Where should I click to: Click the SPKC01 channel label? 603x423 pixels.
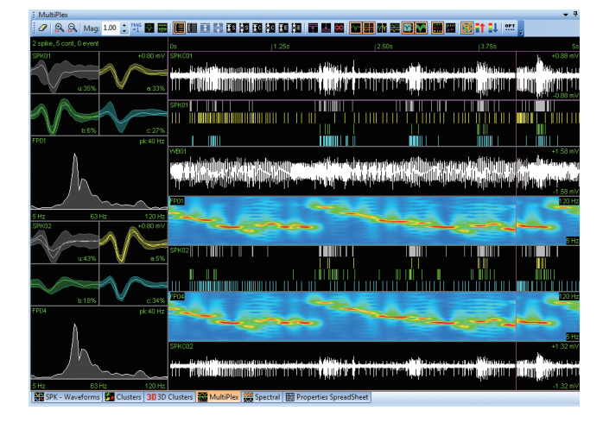pos(181,56)
